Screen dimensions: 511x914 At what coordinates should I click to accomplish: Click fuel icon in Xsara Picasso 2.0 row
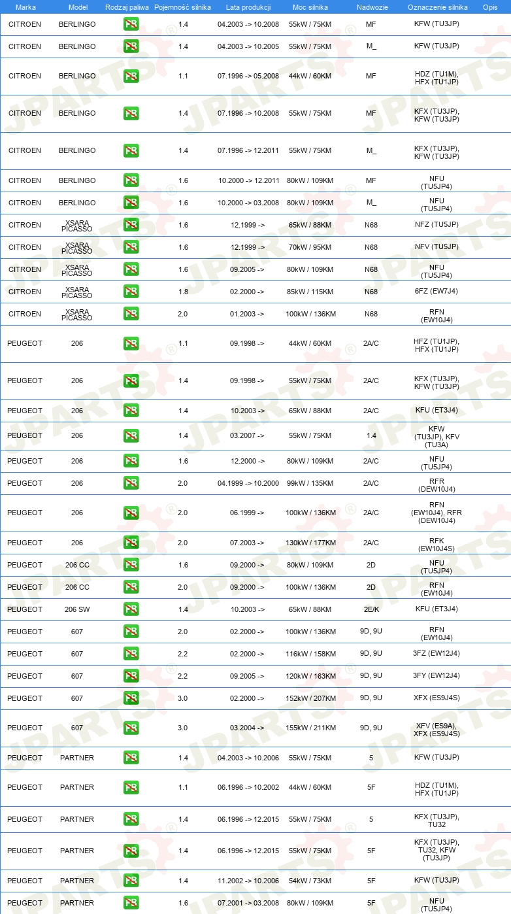tap(131, 314)
